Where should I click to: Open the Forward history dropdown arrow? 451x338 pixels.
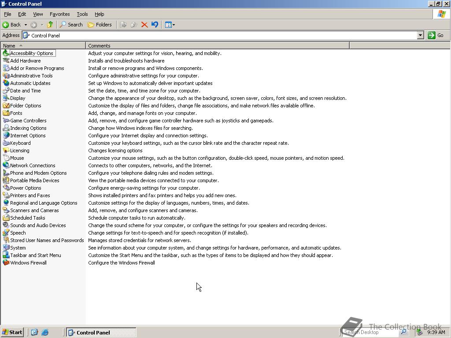(x=42, y=25)
